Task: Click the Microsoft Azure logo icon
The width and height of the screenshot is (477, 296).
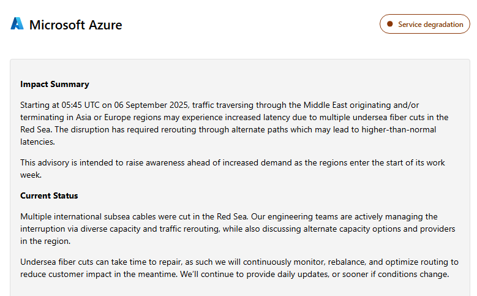Action: coord(17,25)
